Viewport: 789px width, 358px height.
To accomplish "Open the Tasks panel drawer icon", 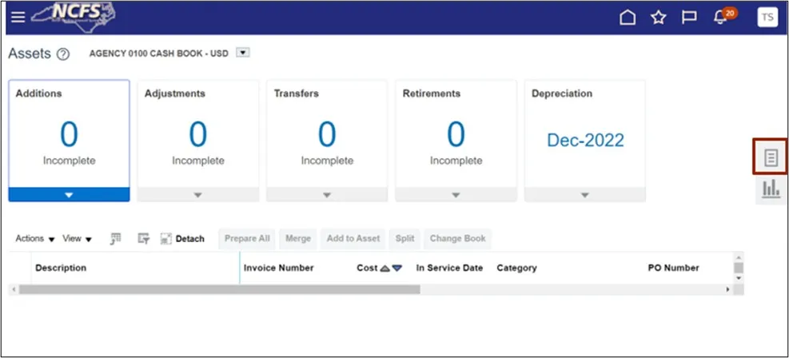I will click(771, 158).
